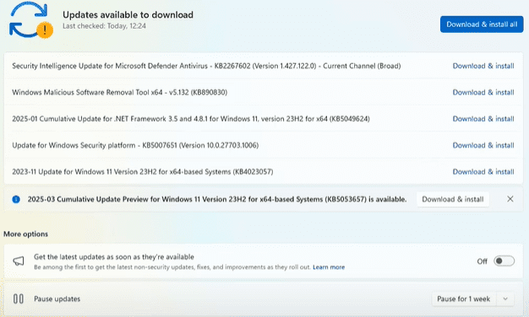The image size is (529, 317).
Task: Dismiss the KB5053657 preview update banner
Action: coord(510,199)
